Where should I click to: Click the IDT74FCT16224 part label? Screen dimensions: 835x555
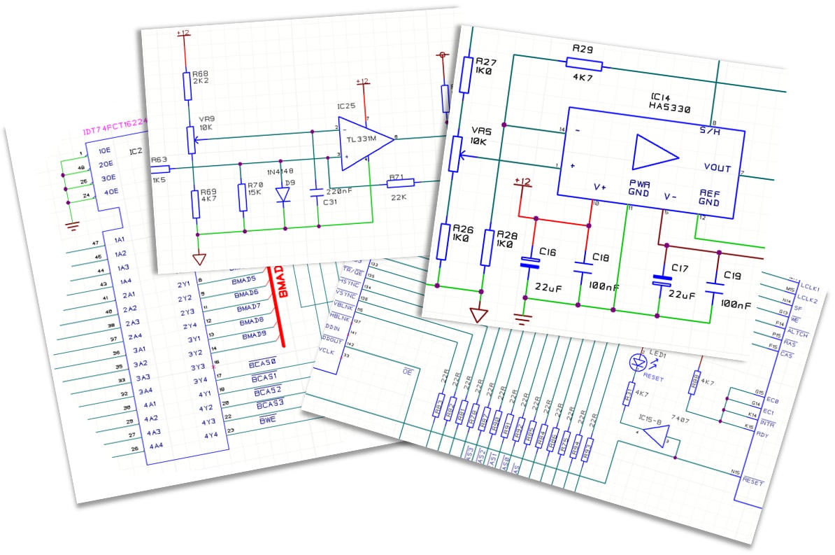(x=115, y=127)
